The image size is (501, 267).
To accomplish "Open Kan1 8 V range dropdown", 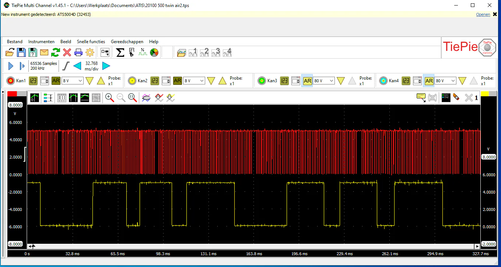I will pos(72,81).
